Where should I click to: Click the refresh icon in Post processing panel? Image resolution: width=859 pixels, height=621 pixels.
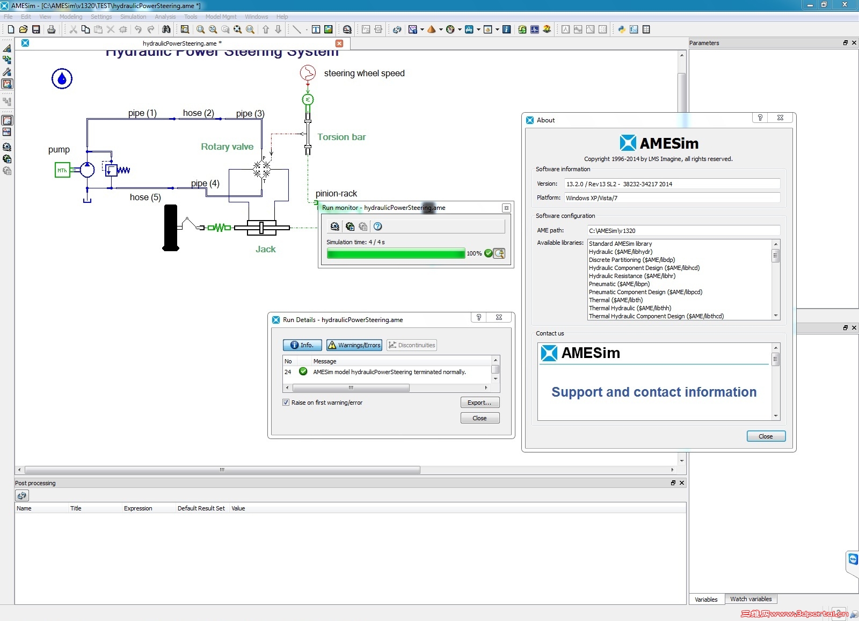coord(22,495)
